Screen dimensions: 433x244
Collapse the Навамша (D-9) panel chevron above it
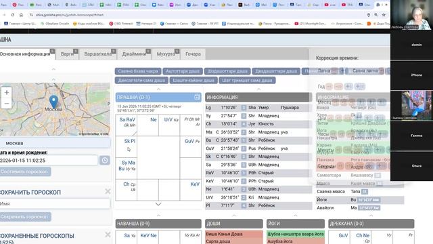[x=158, y=216]
